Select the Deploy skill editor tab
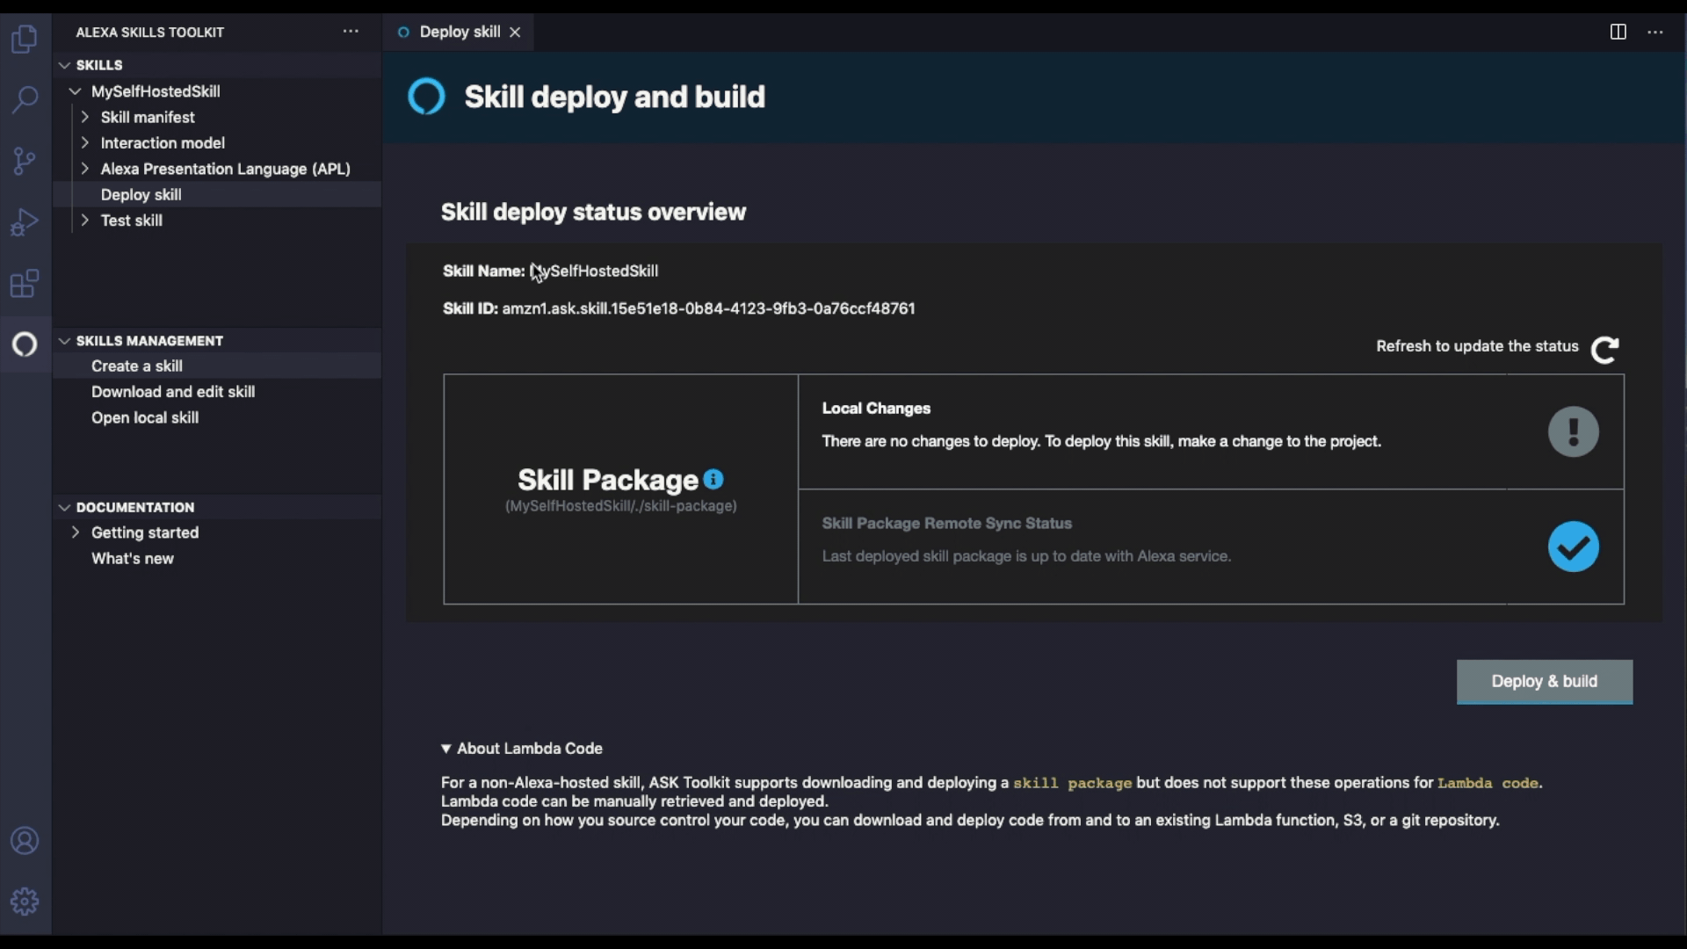 pyautogui.click(x=459, y=32)
